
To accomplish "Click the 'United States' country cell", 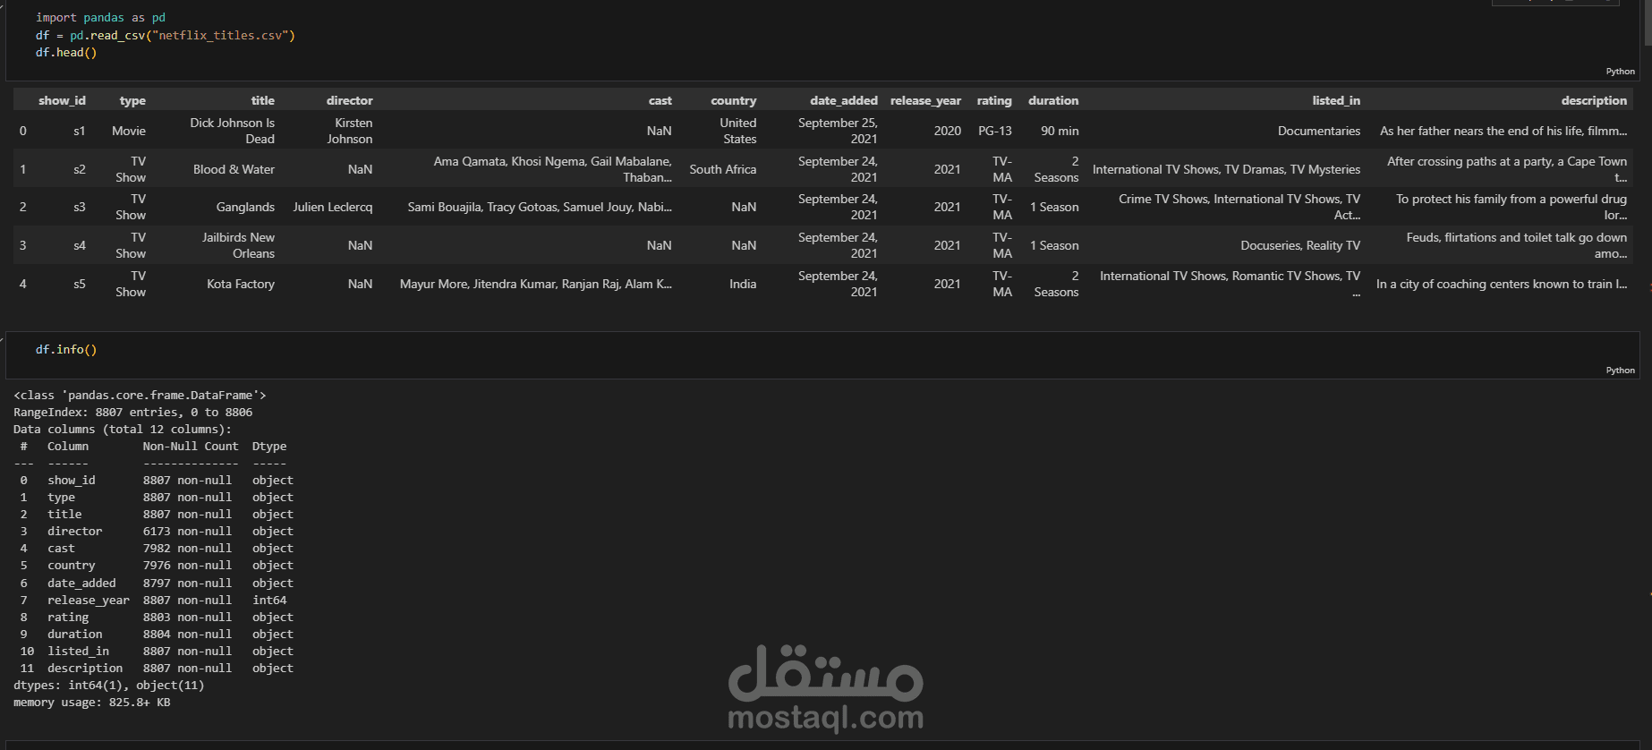I will (x=737, y=132).
